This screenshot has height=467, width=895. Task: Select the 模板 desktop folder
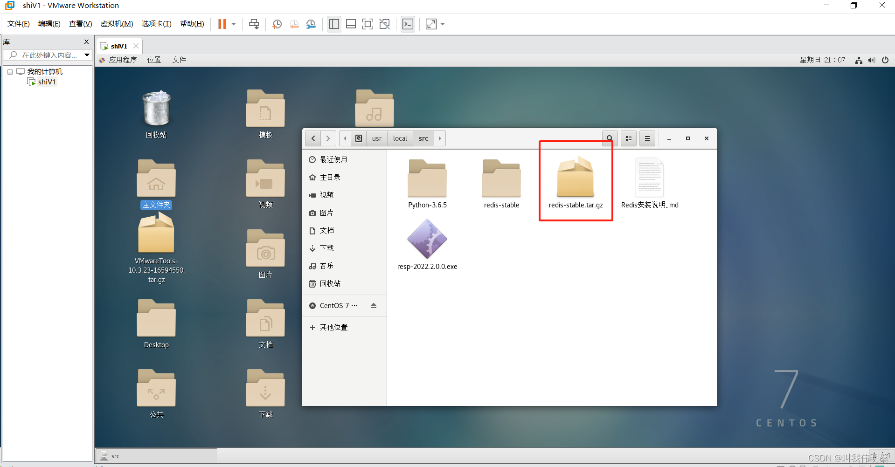coord(265,114)
